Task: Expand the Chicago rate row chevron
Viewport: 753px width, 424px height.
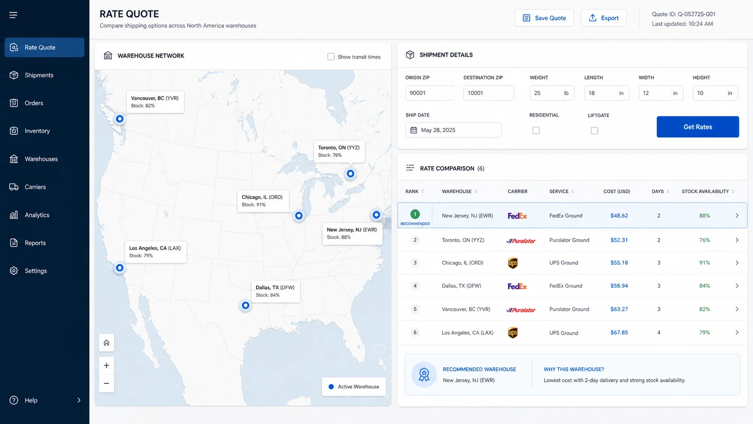Action: pos(737,263)
